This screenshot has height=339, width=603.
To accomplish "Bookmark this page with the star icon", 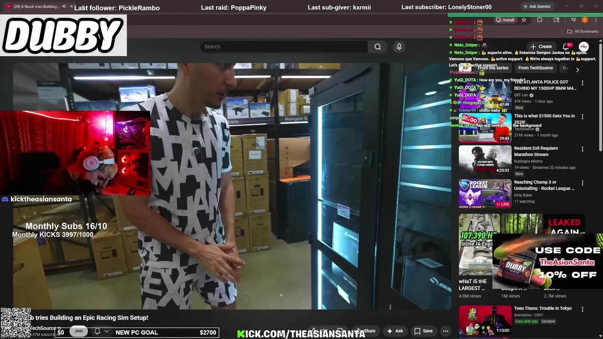I will tap(524, 20).
